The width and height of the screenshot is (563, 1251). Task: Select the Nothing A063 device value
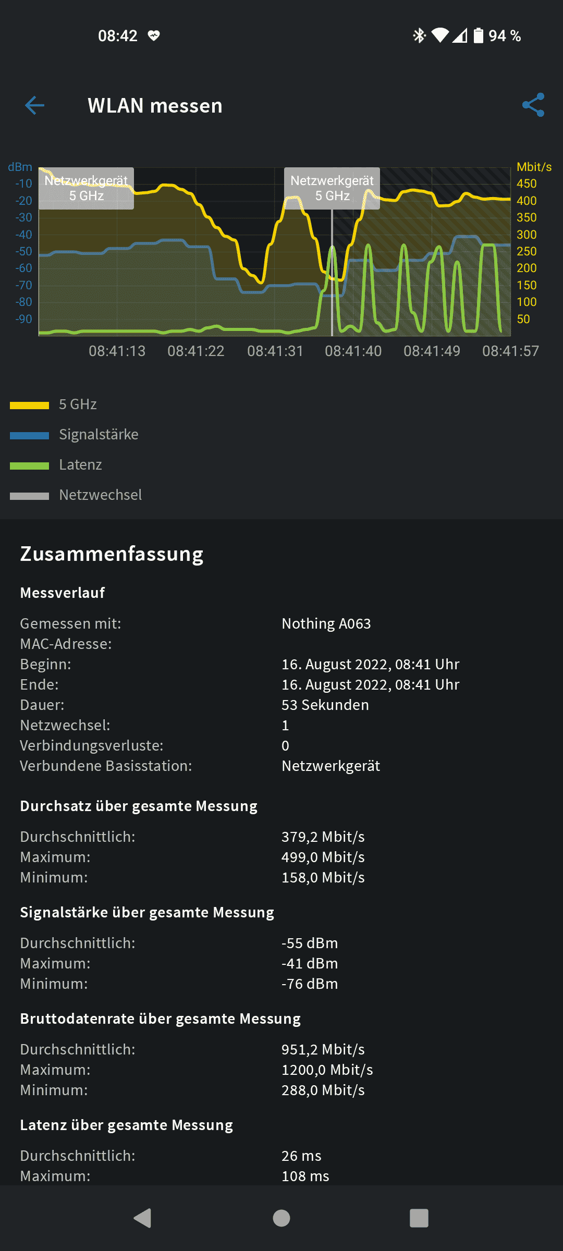coord(326,624)
